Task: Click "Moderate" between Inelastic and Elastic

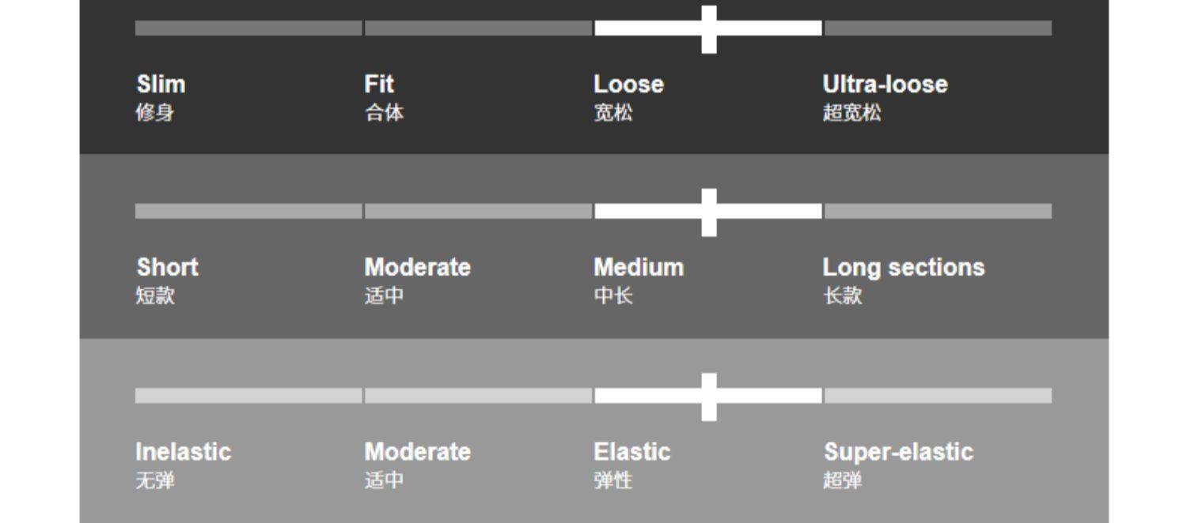Action: tap(417, 452)
